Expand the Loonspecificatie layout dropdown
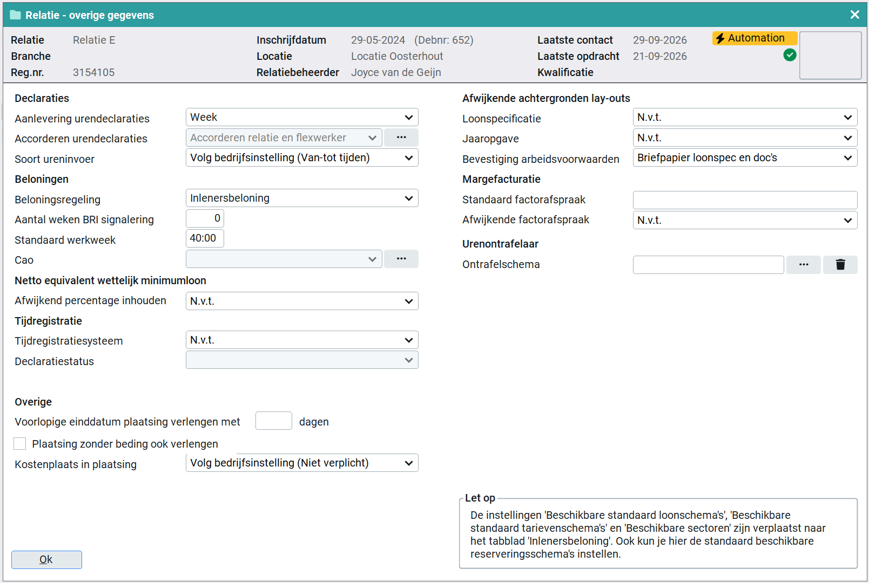This screenshot has height=583, width=869. [x=745, y=117]
